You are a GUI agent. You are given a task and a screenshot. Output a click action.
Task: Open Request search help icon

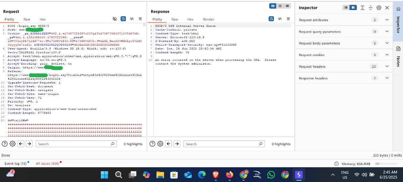pos(5,144)
